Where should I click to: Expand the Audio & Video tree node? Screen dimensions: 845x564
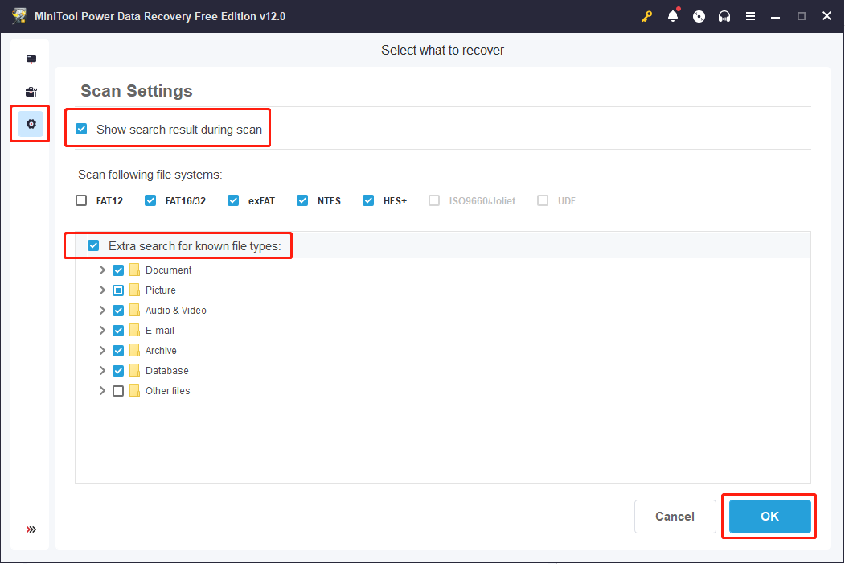click(102, 310)
